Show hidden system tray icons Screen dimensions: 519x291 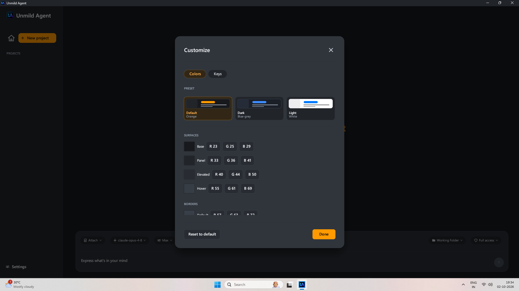pyautogui.click(x=463, y=285)
